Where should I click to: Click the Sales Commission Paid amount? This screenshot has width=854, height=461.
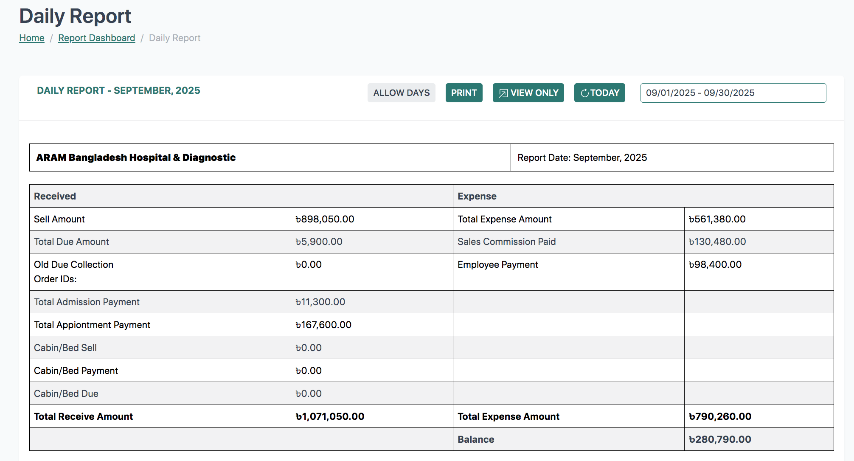pos(717,242)
